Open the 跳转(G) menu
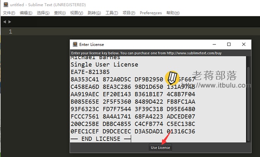260x157 pixels. (94, 13)
